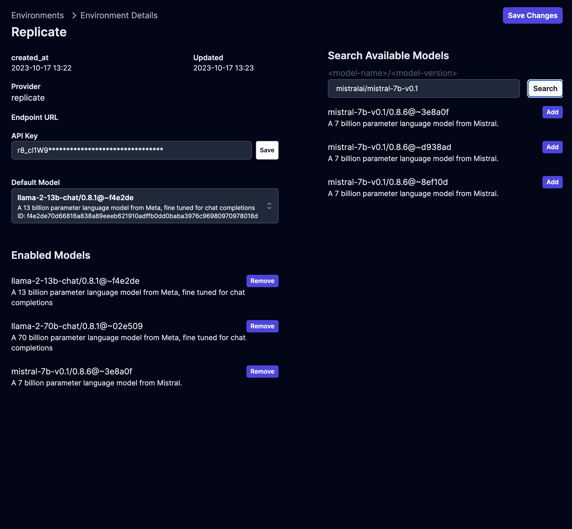Click the Environment Details breadcrumb
This screenshot has width=572, height=529.
point(119,15)
